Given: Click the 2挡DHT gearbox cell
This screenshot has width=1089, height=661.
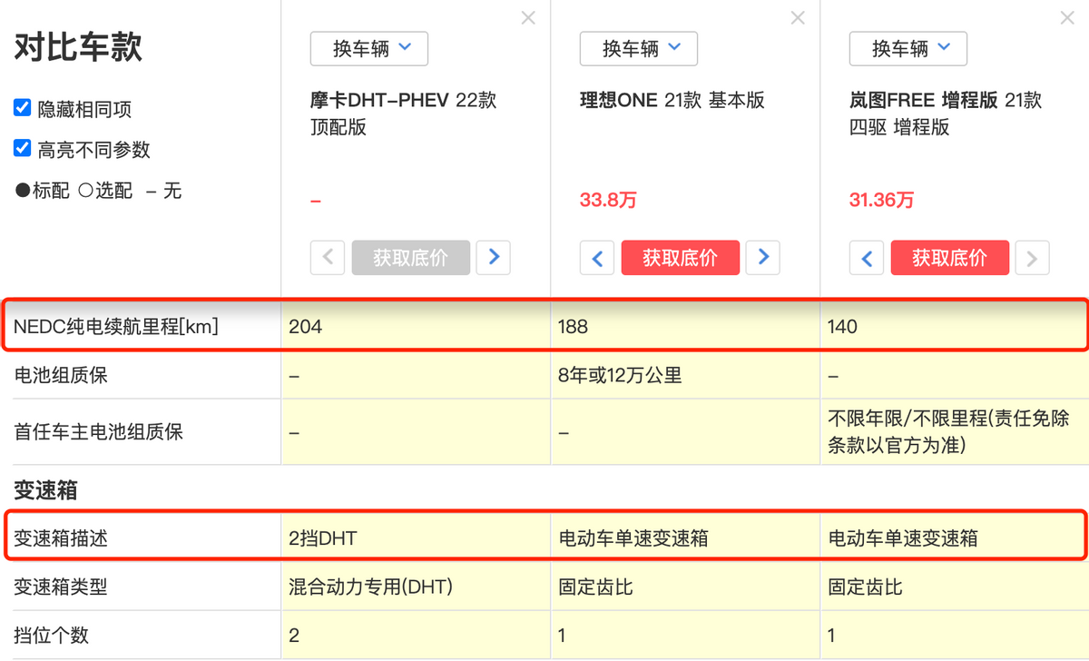Looking at the screenshot, I should tap(323, 538).
